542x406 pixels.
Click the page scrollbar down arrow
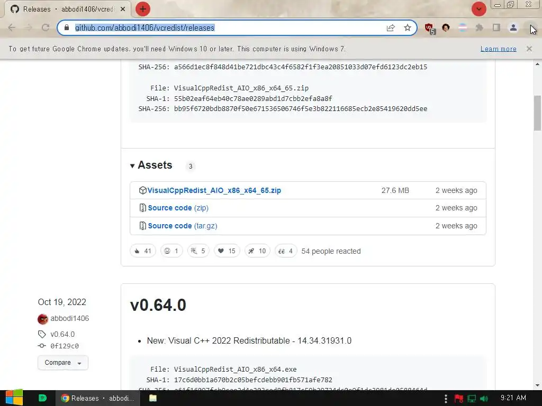point(537,385)
